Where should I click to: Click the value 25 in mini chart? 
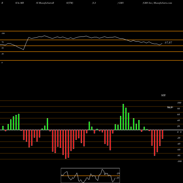(118, 178)
